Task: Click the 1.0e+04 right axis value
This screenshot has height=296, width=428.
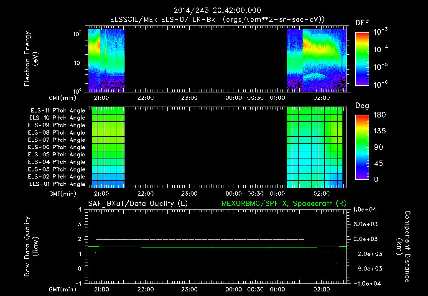Action: click(x=364, y=210)
